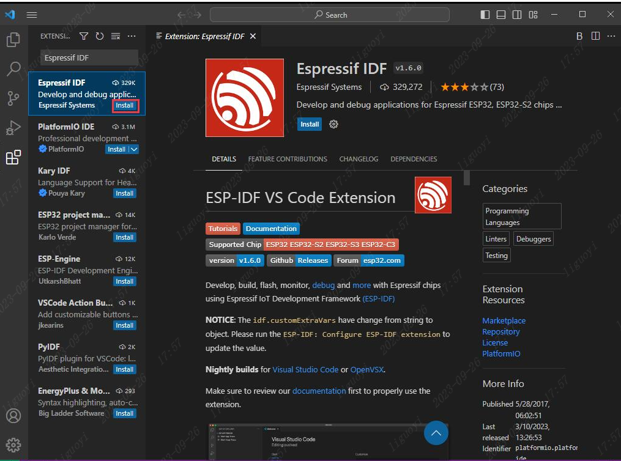This screenshot has height=461, width=621.
Task: Follow the (ESP-IDF) link
Action: click(x=379, y=299)
